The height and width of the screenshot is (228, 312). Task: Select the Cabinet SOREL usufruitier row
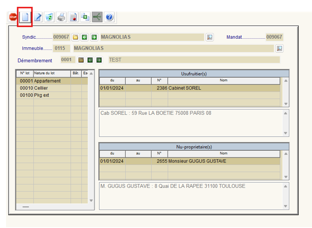click(190, 88)
